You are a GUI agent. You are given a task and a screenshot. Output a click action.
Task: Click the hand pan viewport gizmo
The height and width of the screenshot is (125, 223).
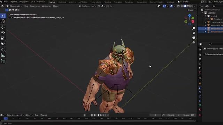194,33
